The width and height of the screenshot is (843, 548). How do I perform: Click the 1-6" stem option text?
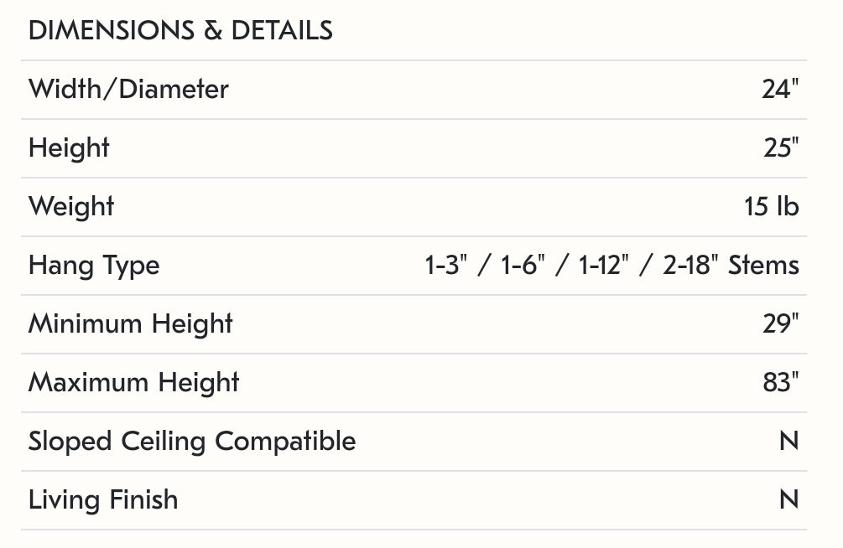point(524,265)
